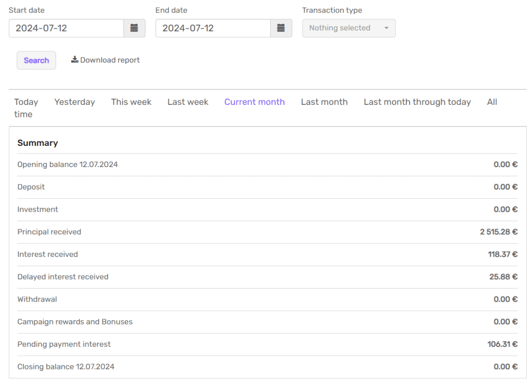Expand the Transaction type dropdown
The height and width of the screenshot is (382, 532).
click(349, 28)
